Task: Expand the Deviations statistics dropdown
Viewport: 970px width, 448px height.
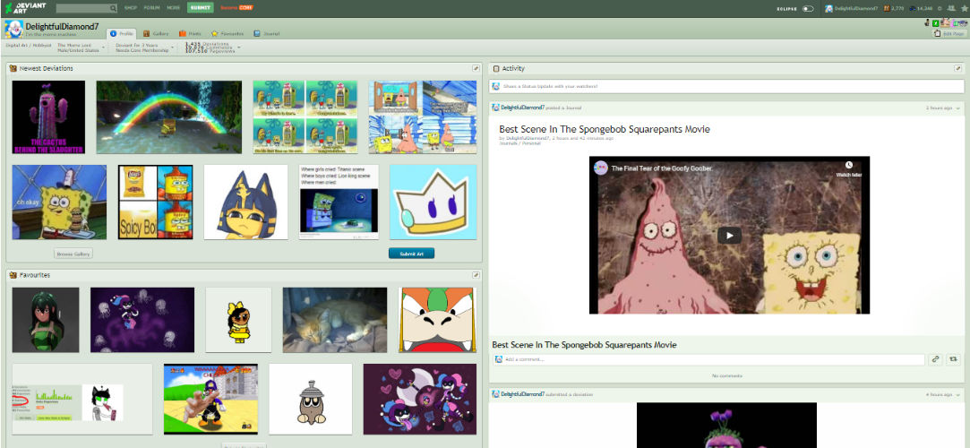Action: click(x=239, y=47)
